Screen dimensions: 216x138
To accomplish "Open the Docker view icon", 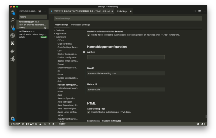I will (12, 51).
